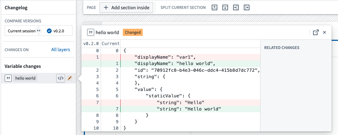
Task: Select hello world variable change row
Action: [x=39, y=79]
